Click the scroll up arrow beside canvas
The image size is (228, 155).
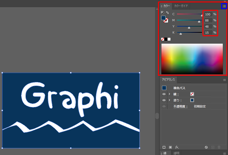coord(157,9)
